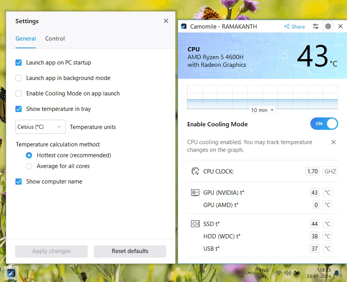Select Average for all cores option
This screenshot has height=282, width=347.
(x=29, y=166)
